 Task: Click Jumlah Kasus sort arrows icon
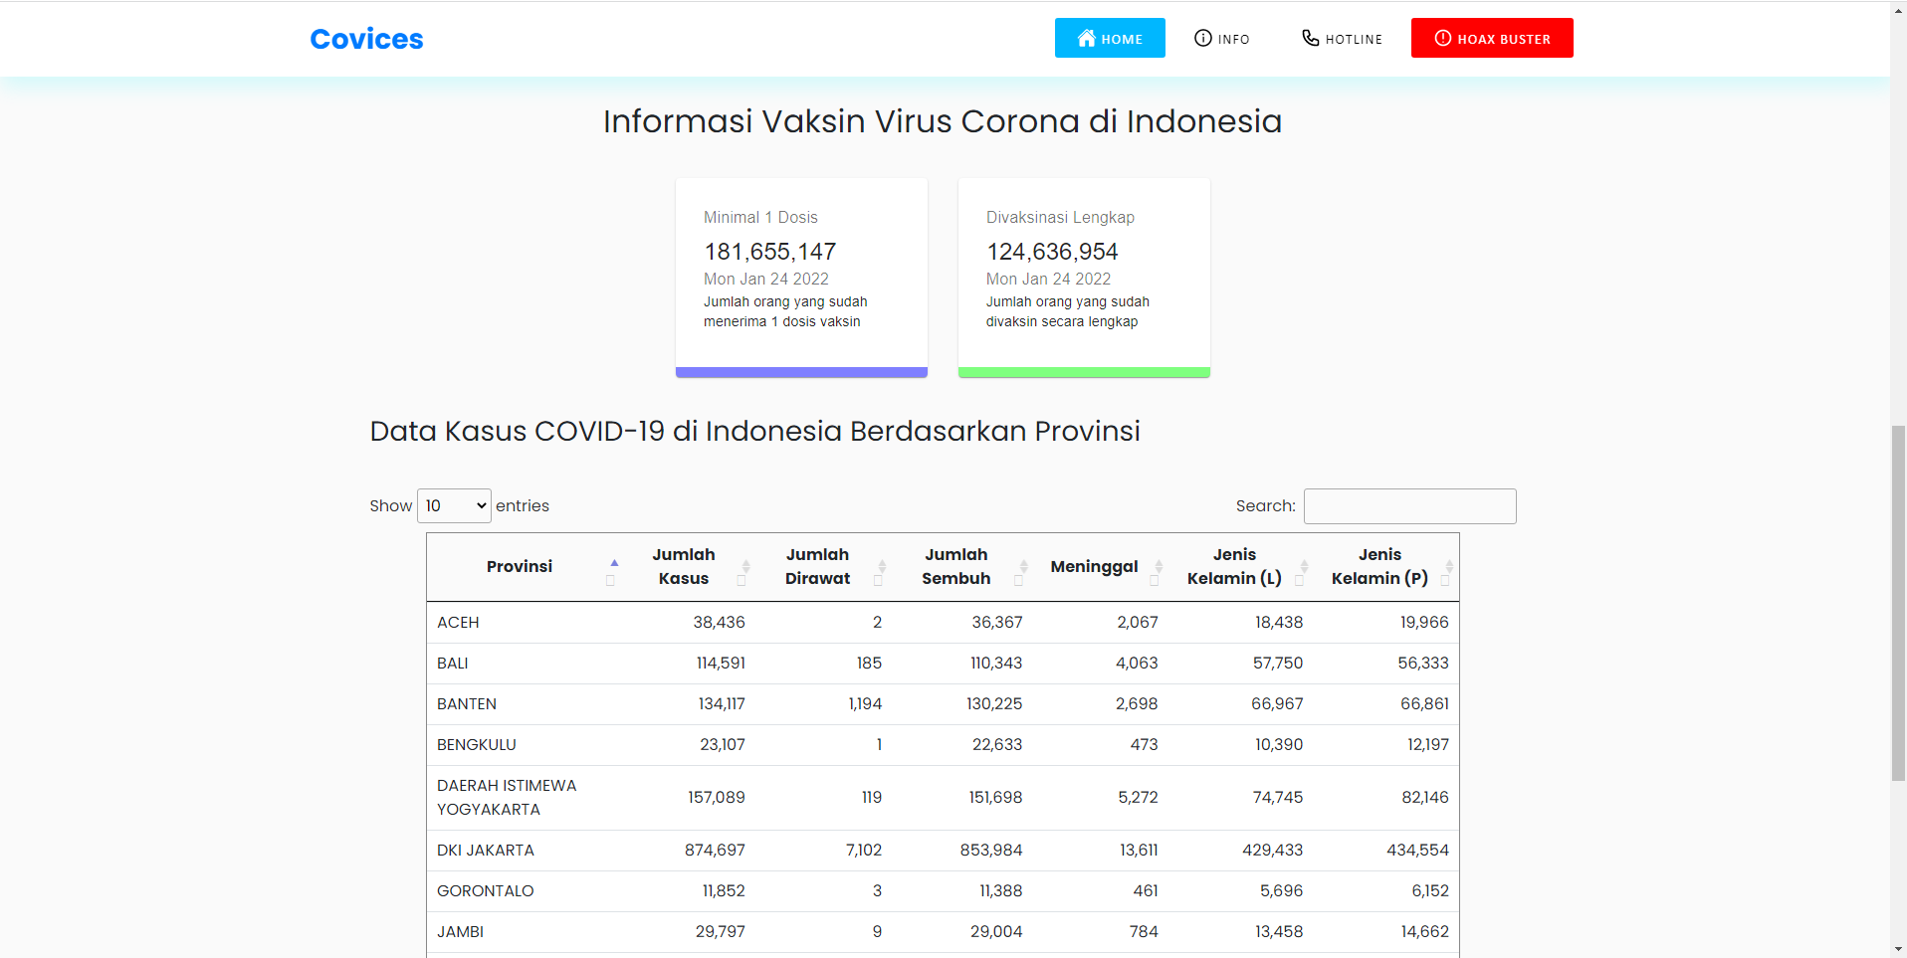(x=745, y=567)
